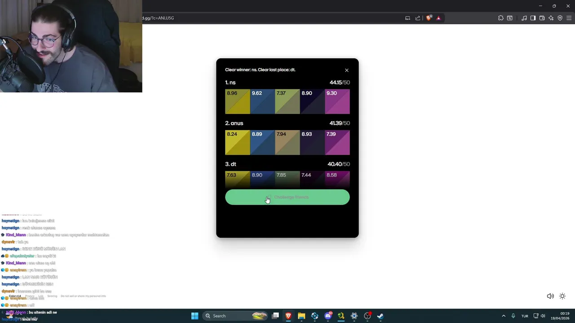Select ns dark navy swatch scored 8.90

pyautogui.click(x=312, y=102)
